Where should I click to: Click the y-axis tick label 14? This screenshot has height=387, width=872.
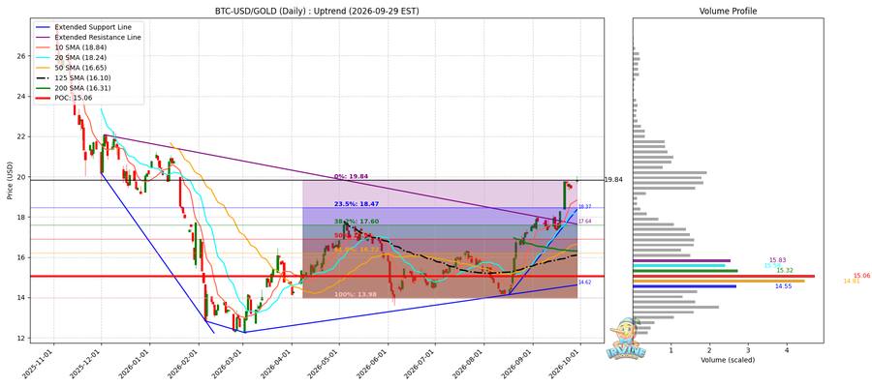coord(20,298)
